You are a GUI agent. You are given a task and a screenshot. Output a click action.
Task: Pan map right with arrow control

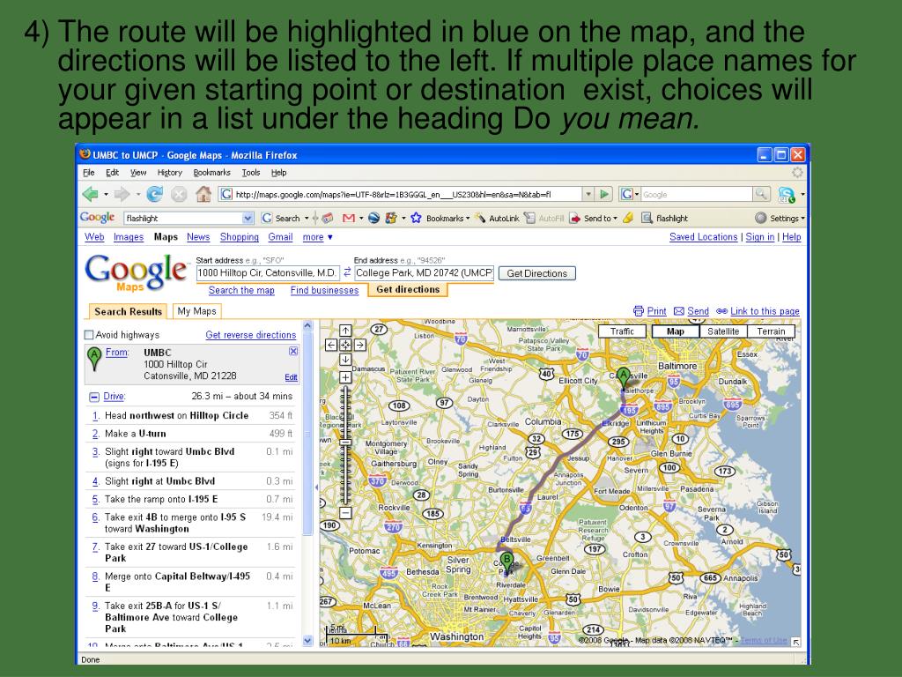(359, 345)
